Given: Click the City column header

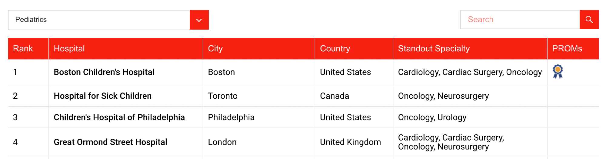Looking at the screenshot, I should coord(215,49).
